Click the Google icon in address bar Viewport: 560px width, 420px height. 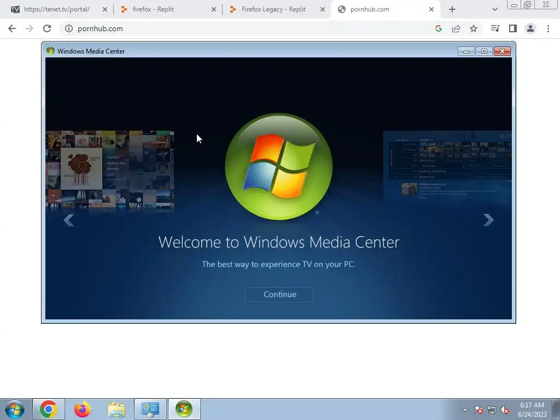[x=439, y=28]
